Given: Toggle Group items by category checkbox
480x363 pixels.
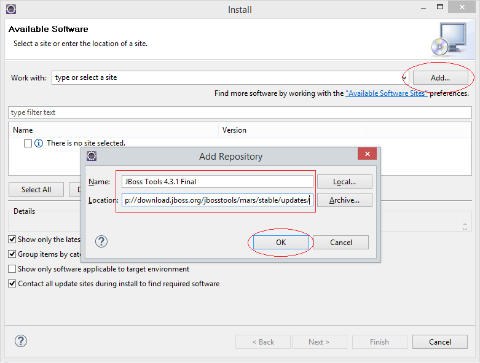Looking at the screenshot, I should pos(12,254).
